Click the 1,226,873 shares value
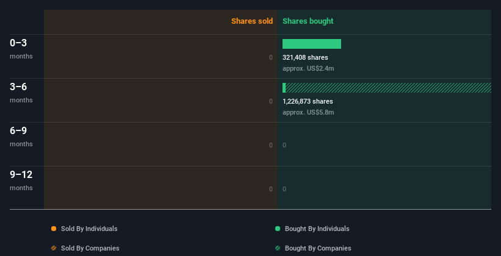Viewport: 501px width, 256px height. pyautogui.click(x=308, y=101)
